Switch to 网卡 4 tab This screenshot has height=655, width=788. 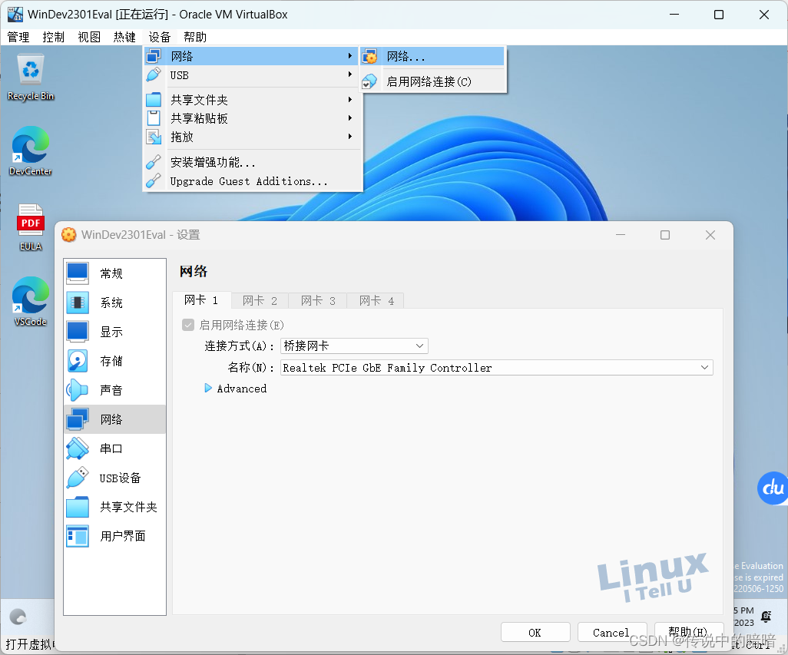(377, 300)
